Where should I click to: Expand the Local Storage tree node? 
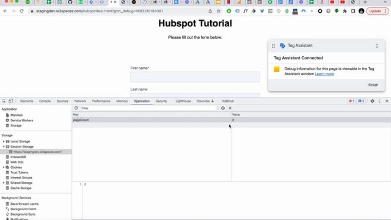click(4, 141)
